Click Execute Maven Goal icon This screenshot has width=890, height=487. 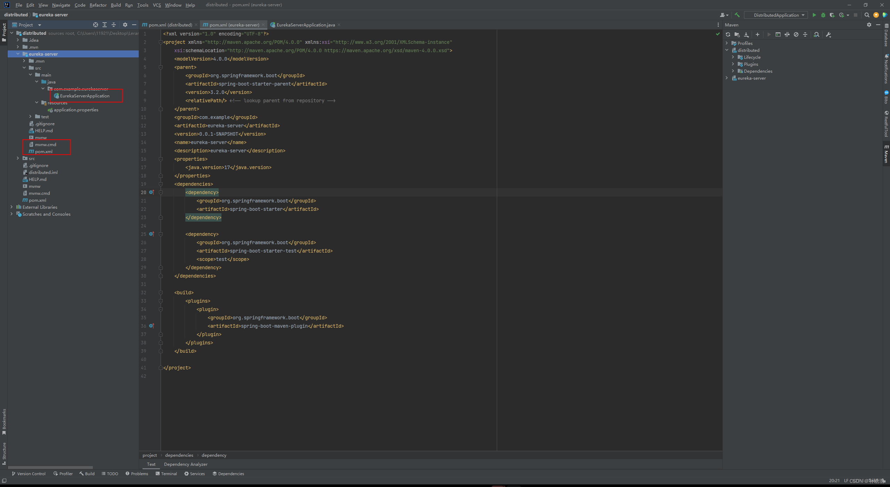click(778, 34)
